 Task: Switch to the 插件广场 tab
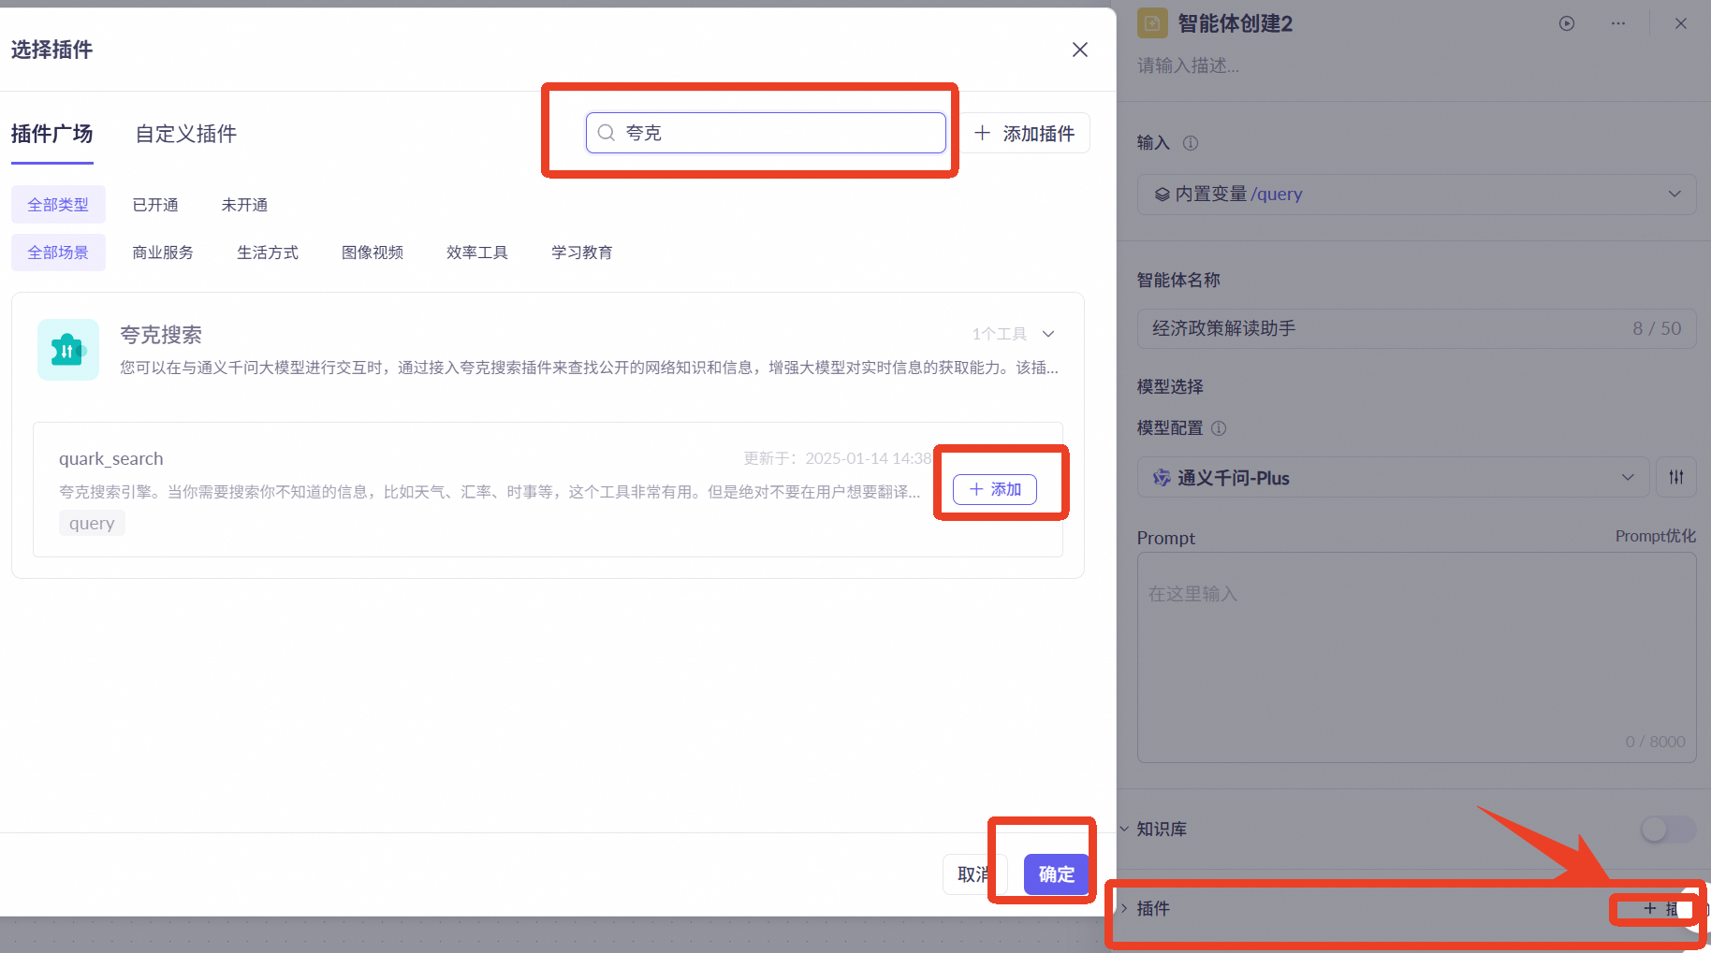pos(52,134)
